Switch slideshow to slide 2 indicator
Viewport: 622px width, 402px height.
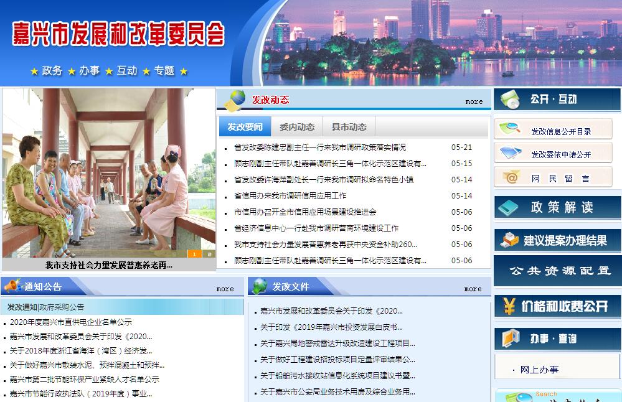pos(209,254)
